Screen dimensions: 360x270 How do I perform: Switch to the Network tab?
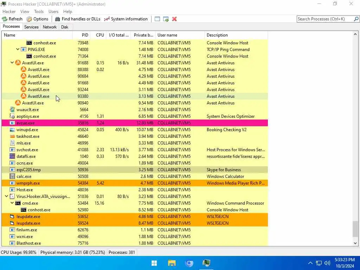[50, 27]
